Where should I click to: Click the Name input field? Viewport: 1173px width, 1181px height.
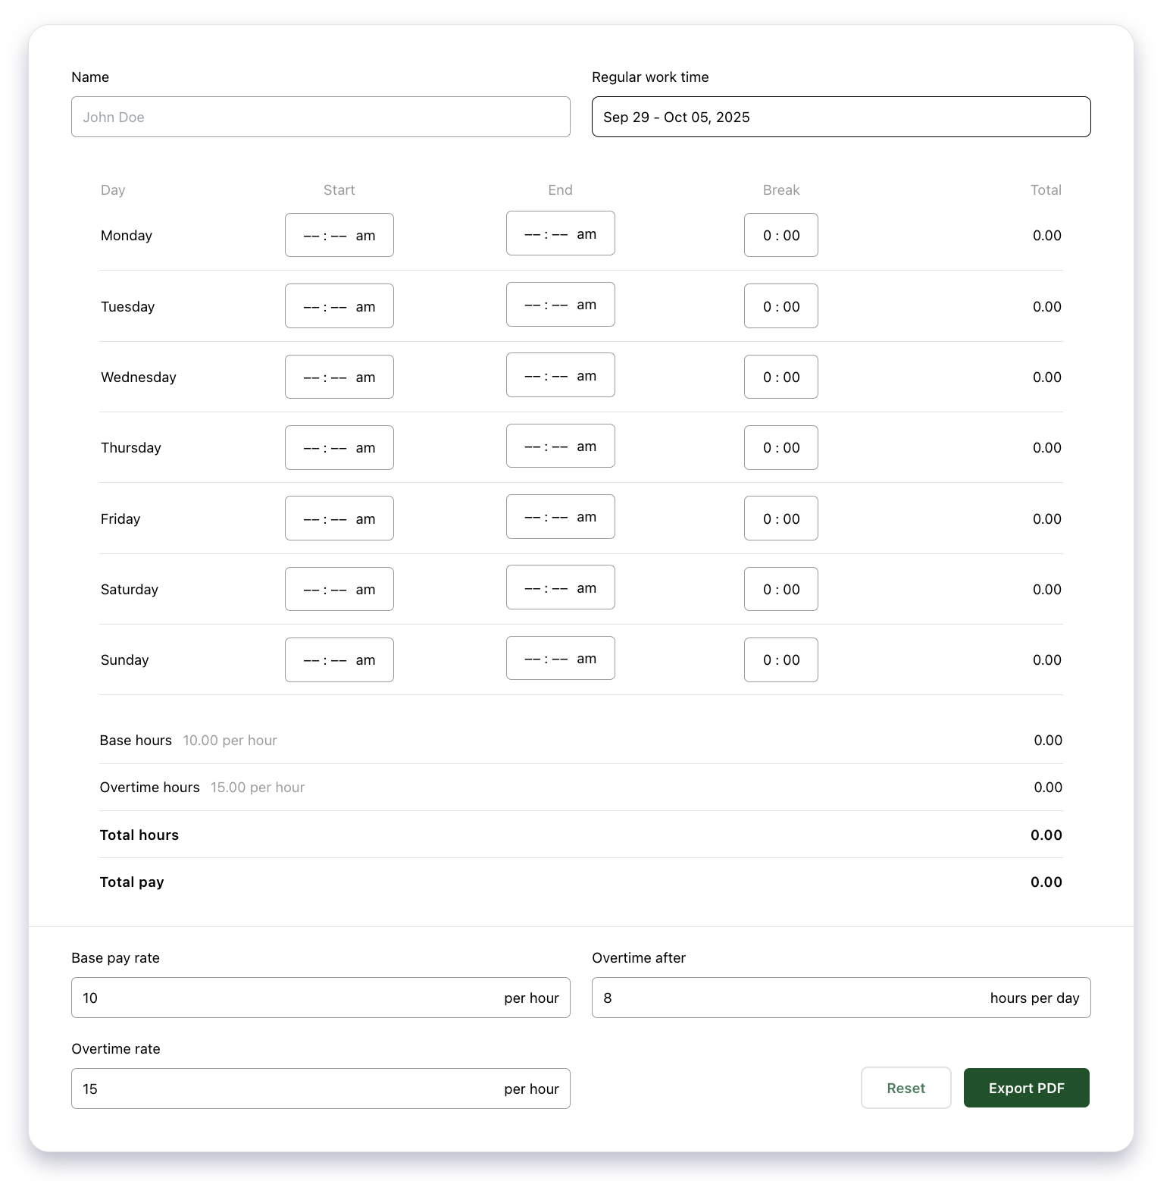pyautogui.click(x=320, y=117)
